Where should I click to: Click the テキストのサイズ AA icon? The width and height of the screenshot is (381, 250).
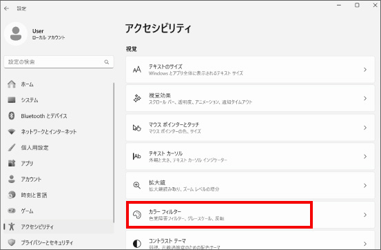pos(137,70)
